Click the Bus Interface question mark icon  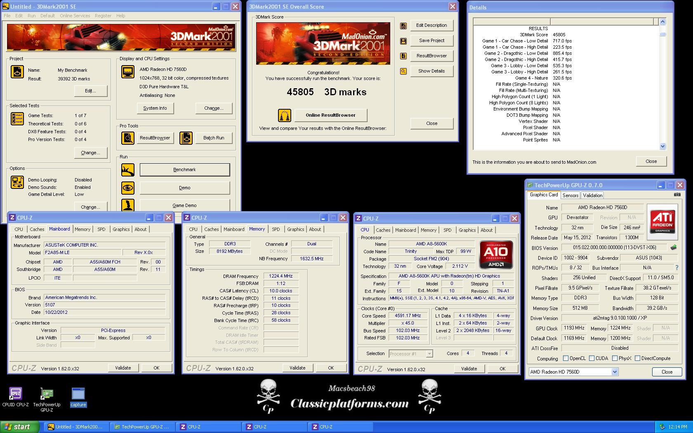tap(676, 268)
